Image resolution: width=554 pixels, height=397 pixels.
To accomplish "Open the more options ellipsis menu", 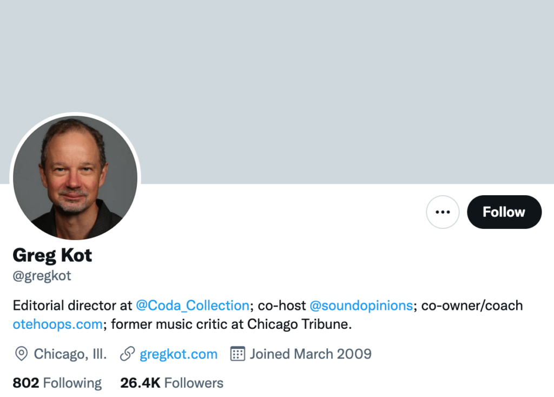I will (x=443, y=212).
